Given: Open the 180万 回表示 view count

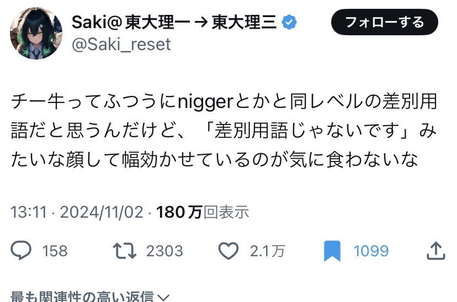Looking at the screenshot, I should pyautogui.click(x=203, y=212).
